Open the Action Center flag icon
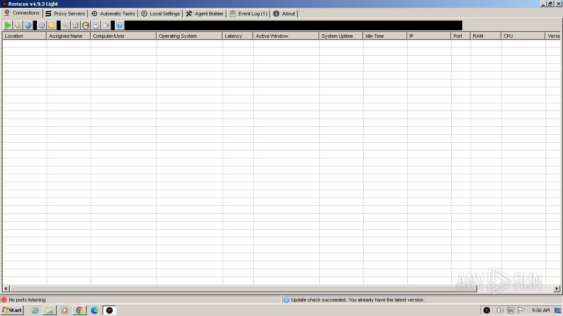 (521, 310)
